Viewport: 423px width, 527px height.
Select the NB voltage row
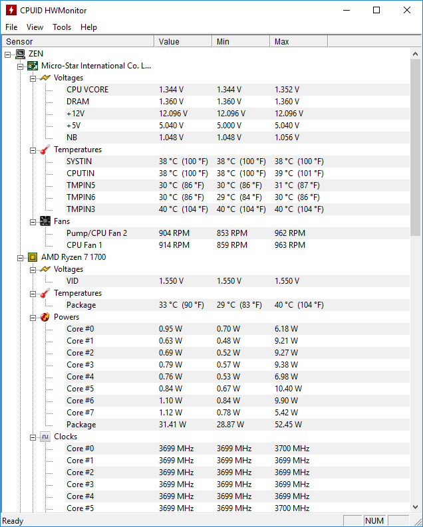click(x=237, y=138)
